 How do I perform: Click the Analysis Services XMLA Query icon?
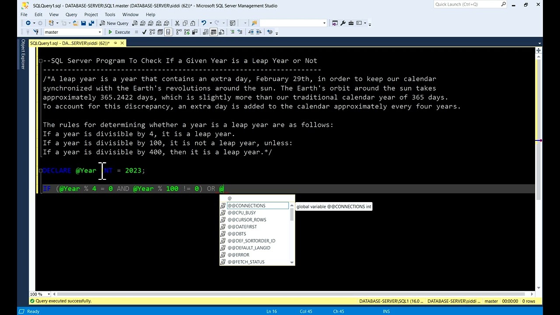pos(158,23)
